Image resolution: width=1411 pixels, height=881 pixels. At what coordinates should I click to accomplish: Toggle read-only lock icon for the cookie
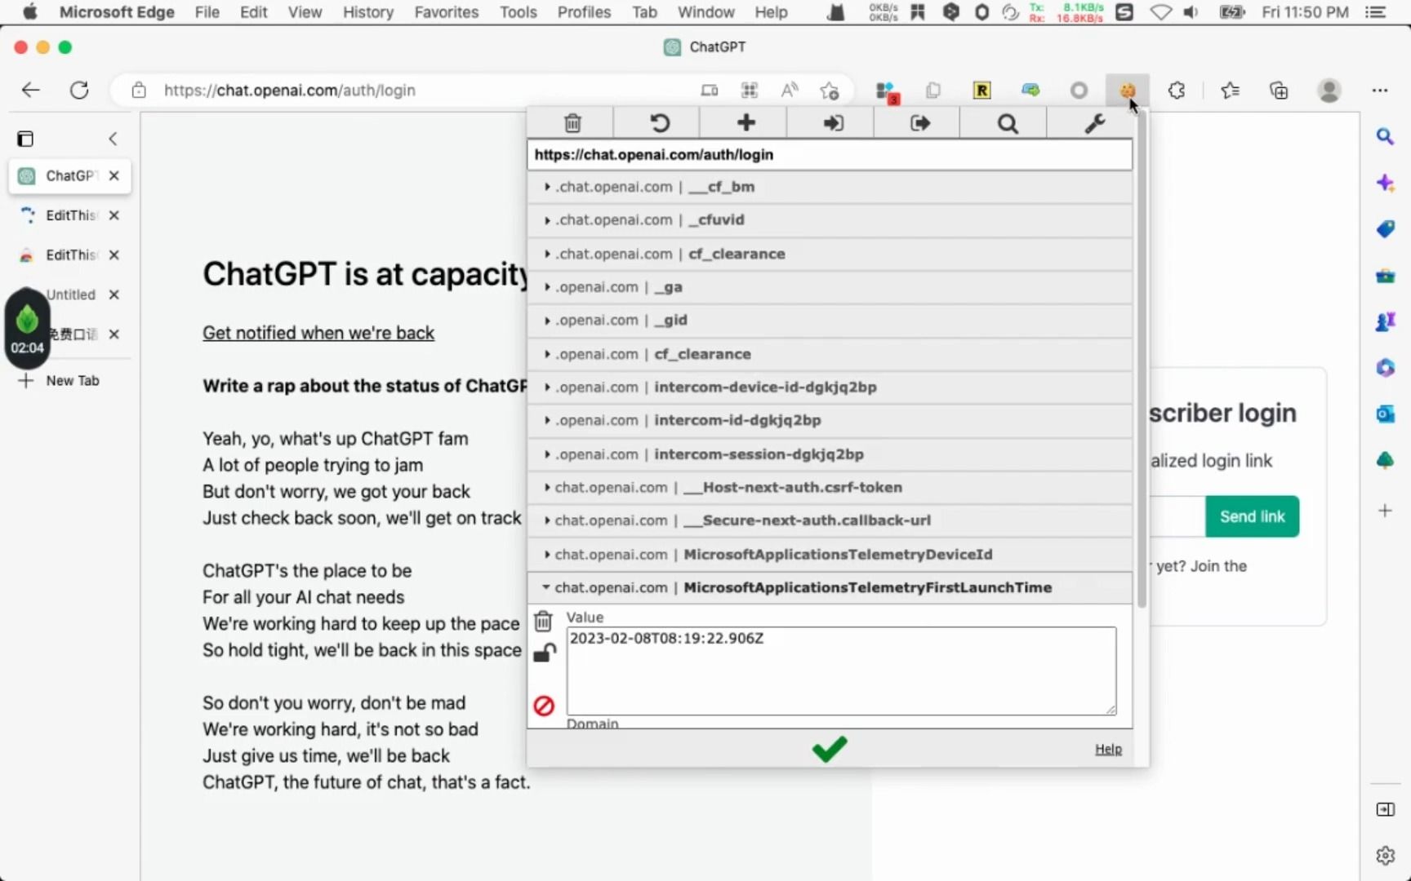point(544,653)
